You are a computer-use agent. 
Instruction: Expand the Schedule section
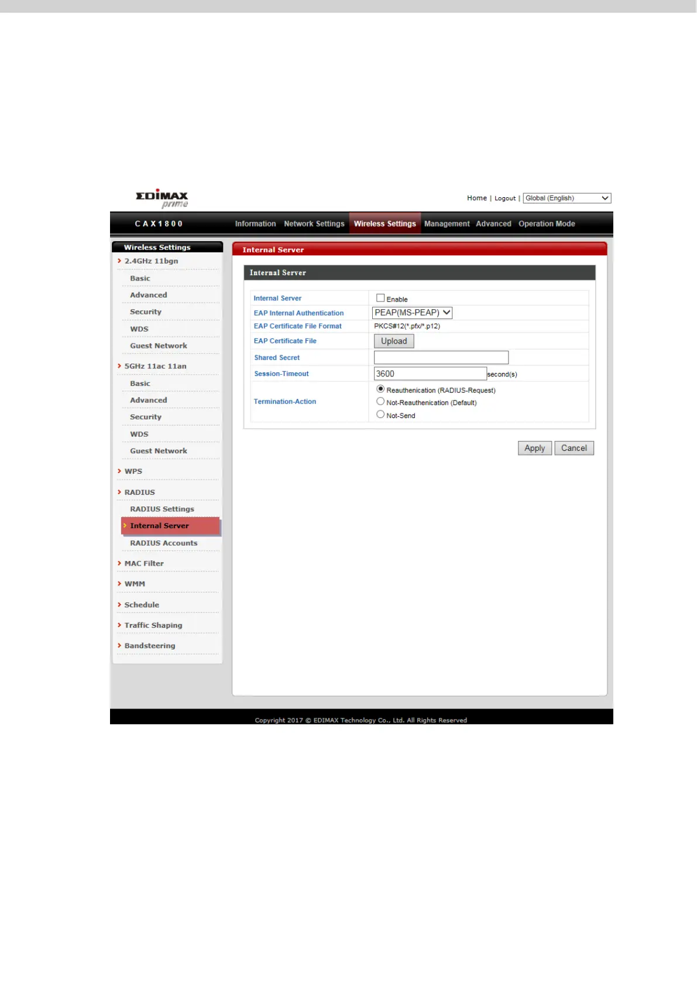click(x=142, y=605)
